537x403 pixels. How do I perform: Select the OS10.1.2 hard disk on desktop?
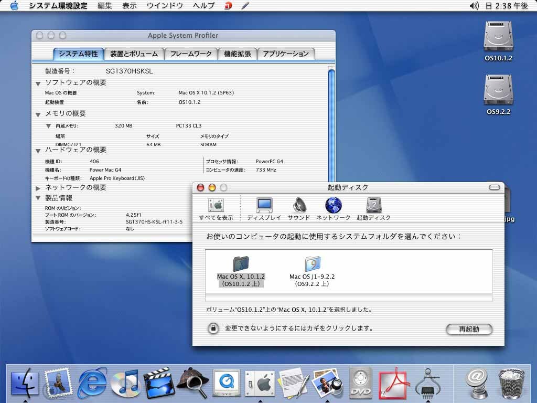[x=498, y=41]
